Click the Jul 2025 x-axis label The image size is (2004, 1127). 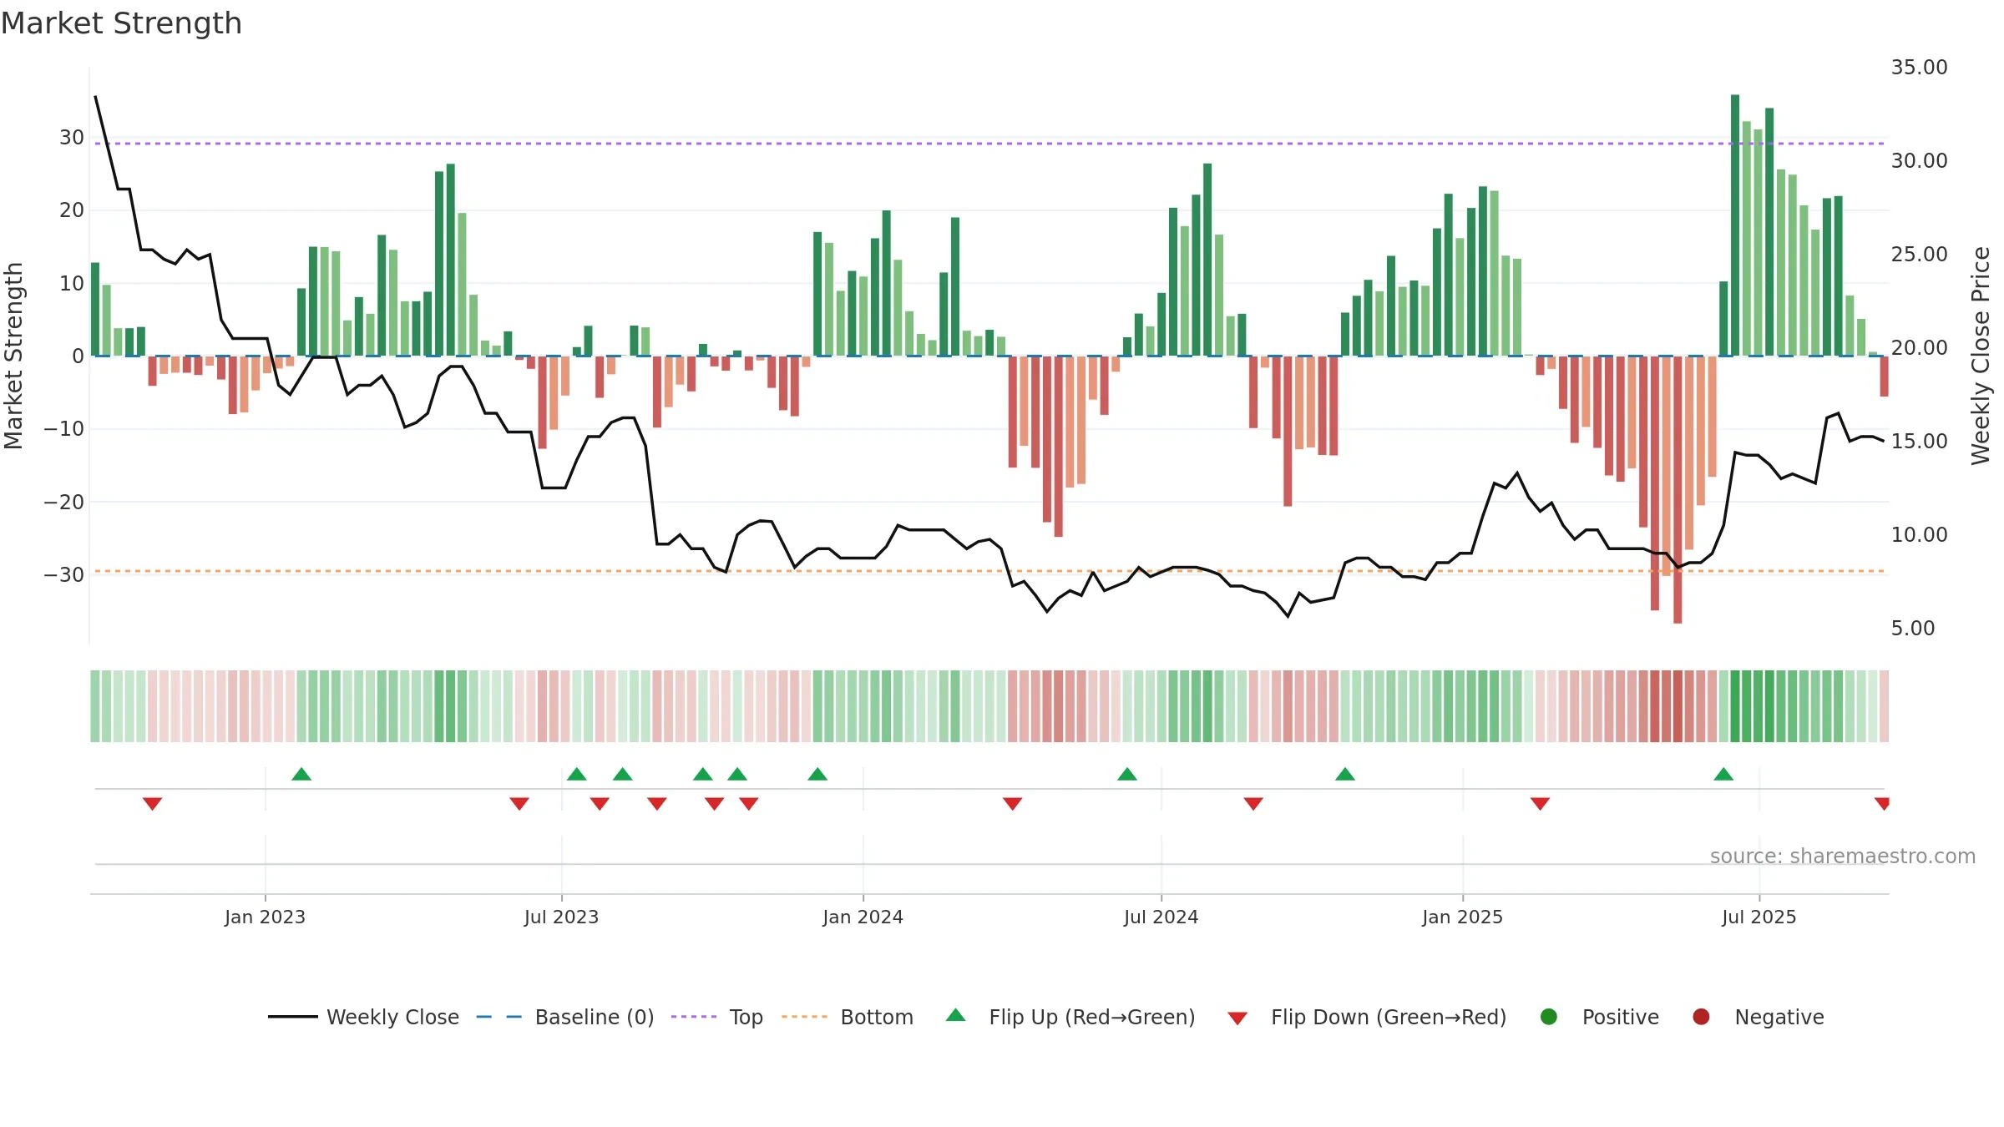1759,917
